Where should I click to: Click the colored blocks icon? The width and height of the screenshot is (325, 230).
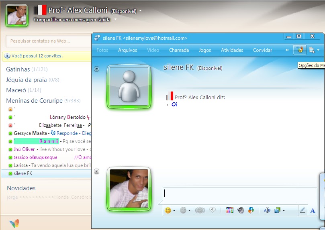point(251,210)
